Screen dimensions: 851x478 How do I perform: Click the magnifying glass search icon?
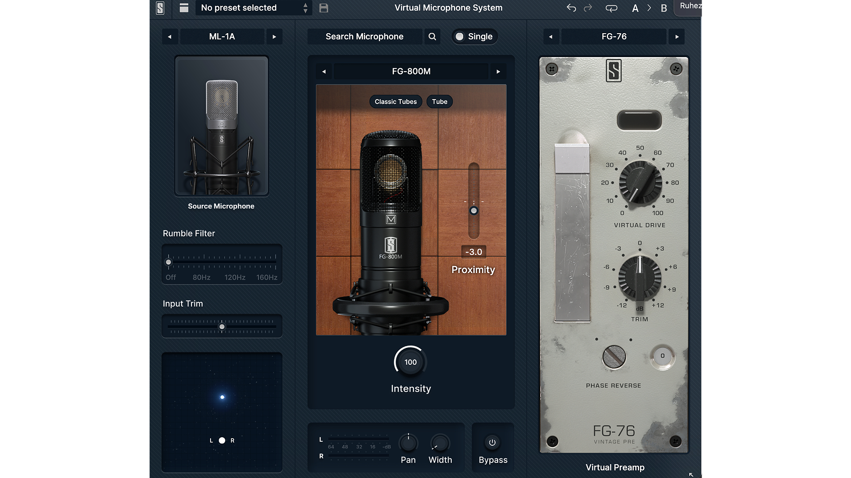[432, 37]
